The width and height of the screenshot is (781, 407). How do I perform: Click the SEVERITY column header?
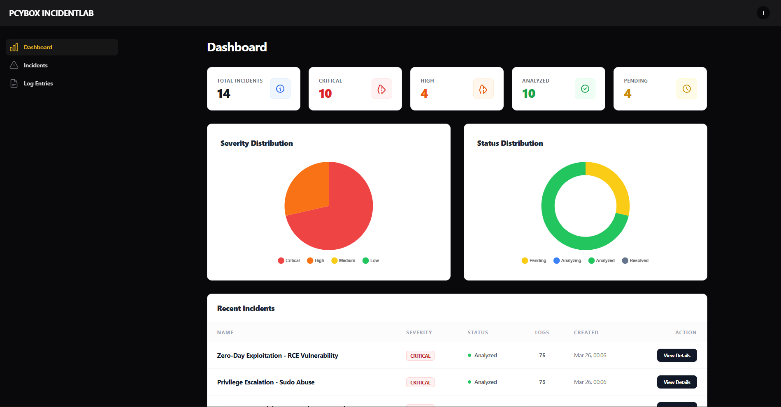point(419,333)
